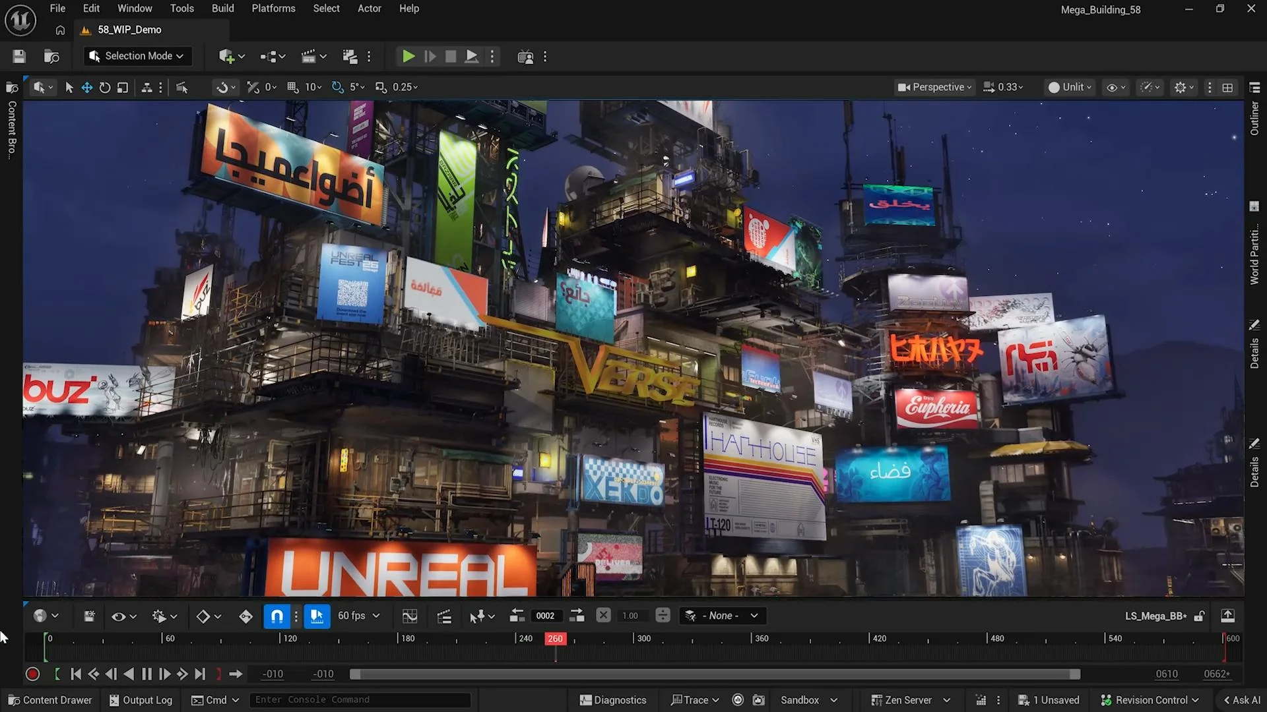Select the Scale gizmo tool
The width and height of the screenshot is (1267, 712).
122,87
